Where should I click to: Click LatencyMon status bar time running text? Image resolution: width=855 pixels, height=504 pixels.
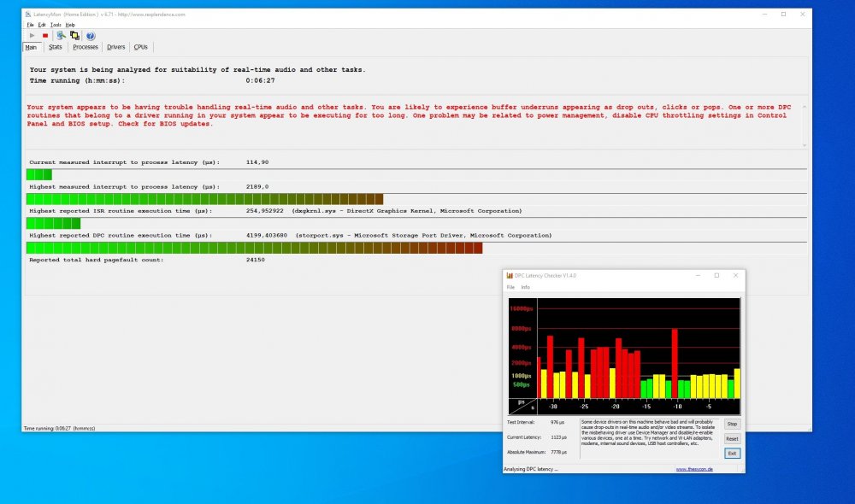coord(60,428)
